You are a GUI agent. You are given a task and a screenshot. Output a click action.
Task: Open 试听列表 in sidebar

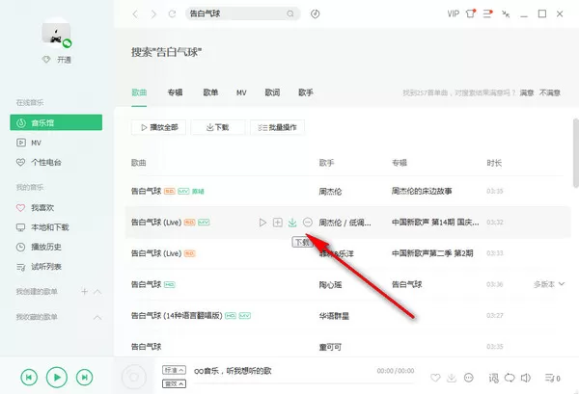(39, 267)
